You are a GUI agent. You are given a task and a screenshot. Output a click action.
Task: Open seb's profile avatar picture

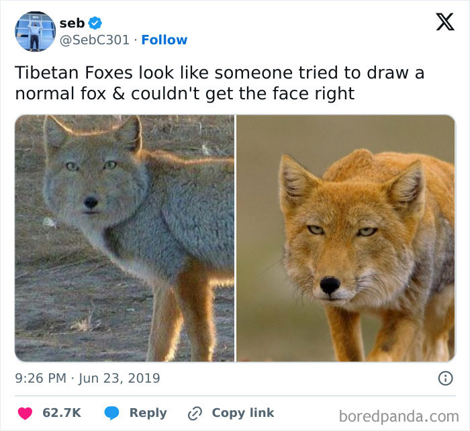[x=35, y=31]
